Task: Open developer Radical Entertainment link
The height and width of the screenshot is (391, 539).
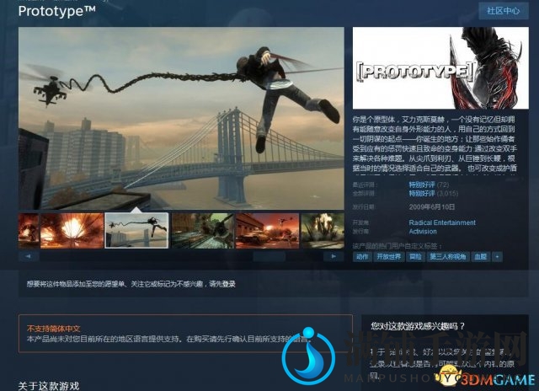Action: tap(442, 222)
